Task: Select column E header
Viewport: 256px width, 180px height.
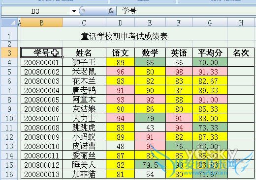Action: pos(150,23)
